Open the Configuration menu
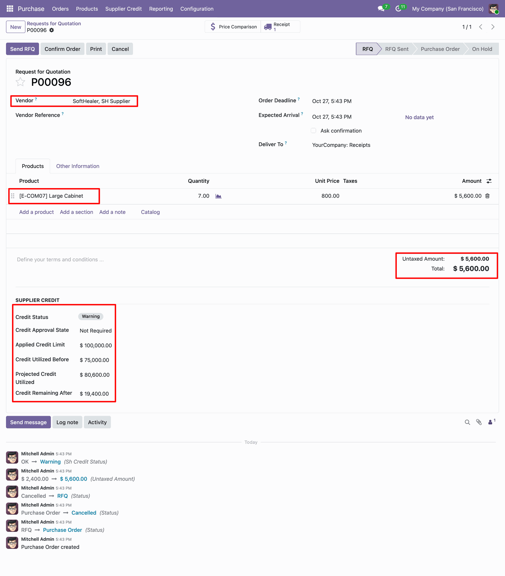505x576 pixels. click(197, 9)
